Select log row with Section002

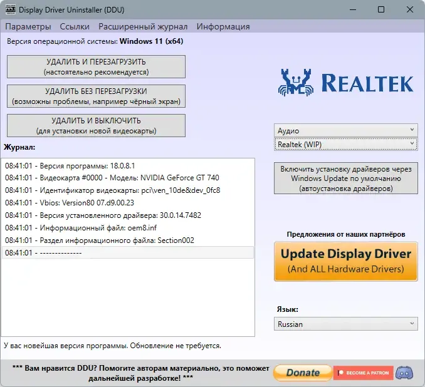128,240
